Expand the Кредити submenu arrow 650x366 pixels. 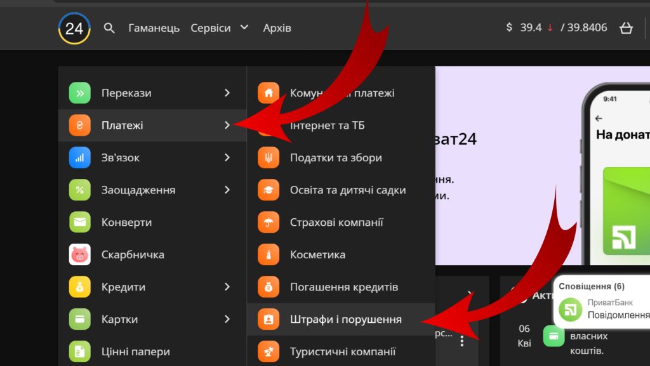227,287
